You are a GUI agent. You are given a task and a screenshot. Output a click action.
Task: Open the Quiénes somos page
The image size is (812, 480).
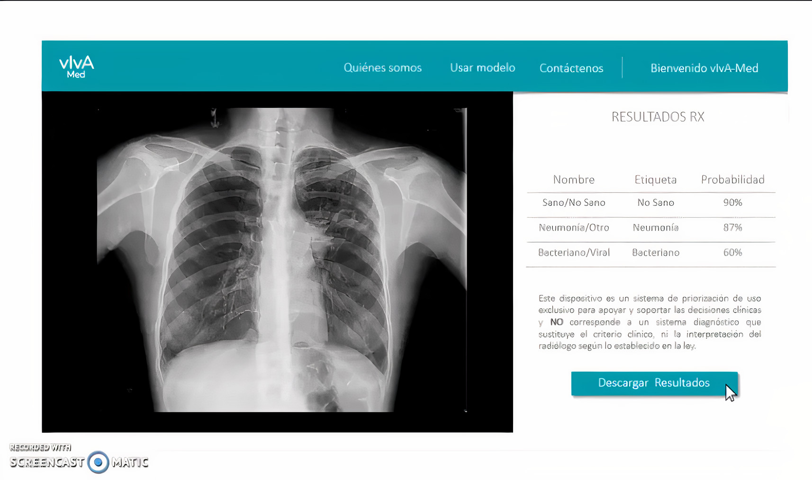(382, 68)
